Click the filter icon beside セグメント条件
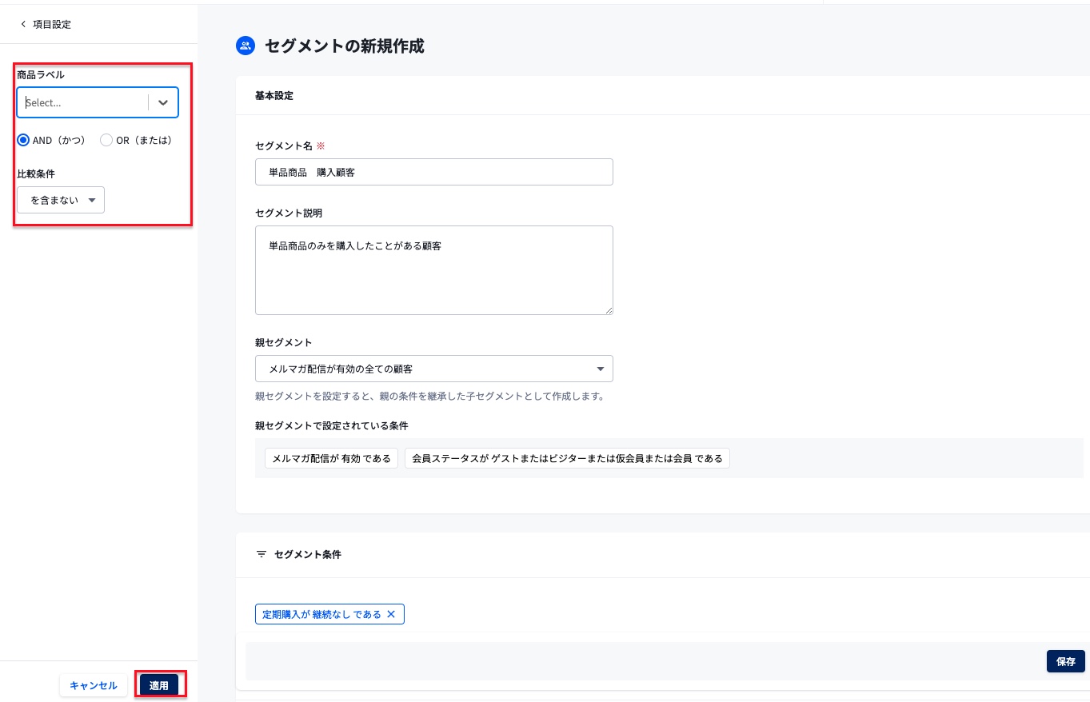The image size is (1090, 702). pyautogui.click(x=262, y=554)
